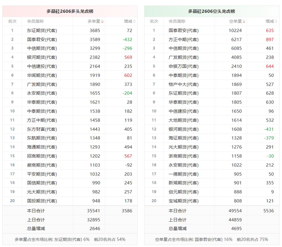Click 中泰期货(代客) in short table
Viewport: 282px width, 247px height.
point(184,75)
